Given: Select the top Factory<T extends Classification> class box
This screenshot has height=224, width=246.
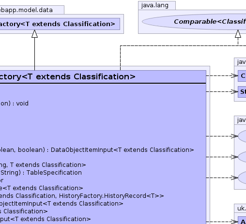Looking at the screenshot, I should coord(60,24).
